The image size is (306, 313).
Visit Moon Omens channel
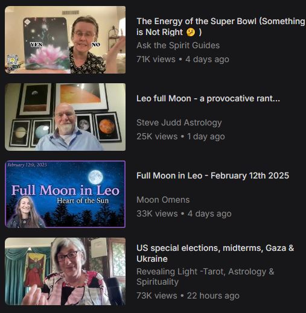(163, 200)
